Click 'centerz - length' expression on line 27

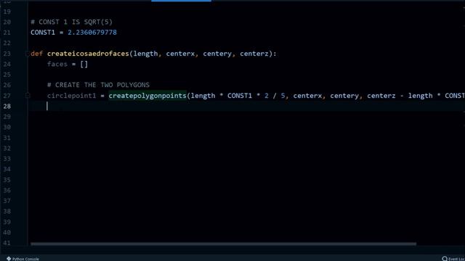[x=400, y=96]
